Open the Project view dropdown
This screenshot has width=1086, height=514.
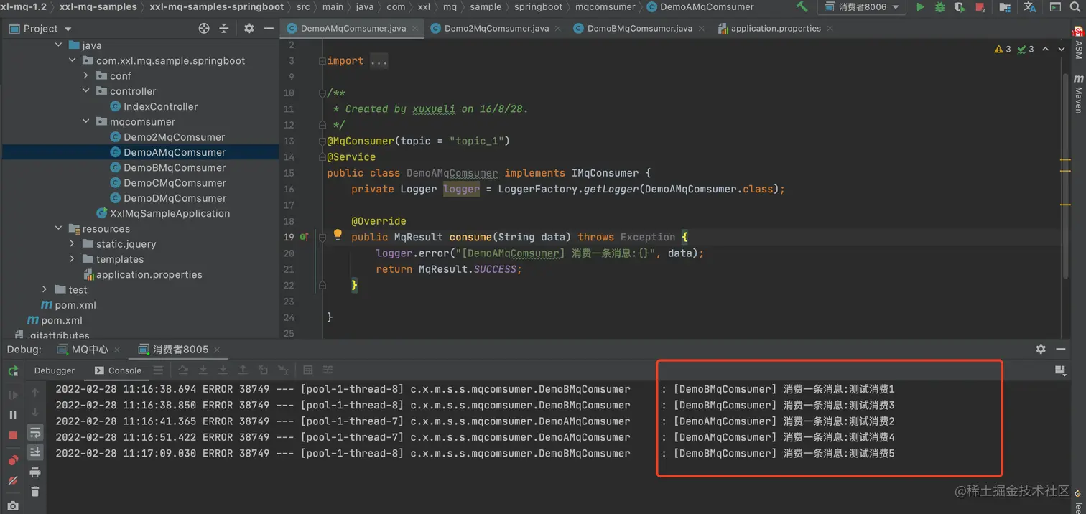click(x=41, y=29)
